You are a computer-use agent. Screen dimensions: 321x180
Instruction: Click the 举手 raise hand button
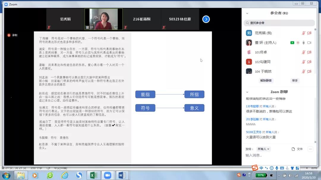click(x=295, y=81)
